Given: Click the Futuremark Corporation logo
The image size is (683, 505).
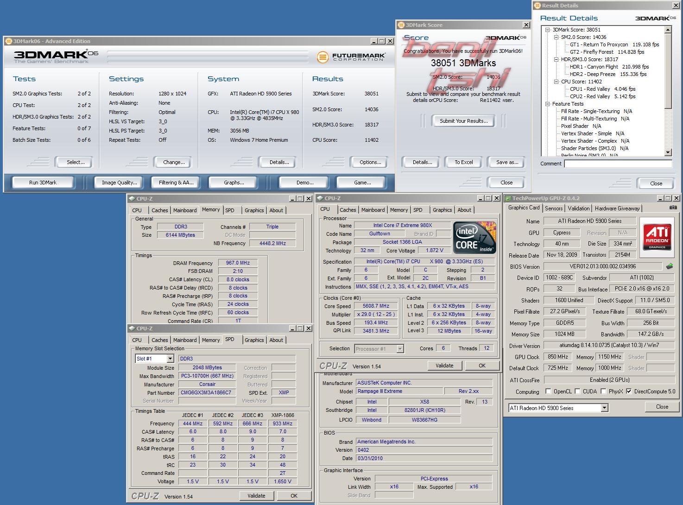Looking at the screenshot, I should point(351,57).
